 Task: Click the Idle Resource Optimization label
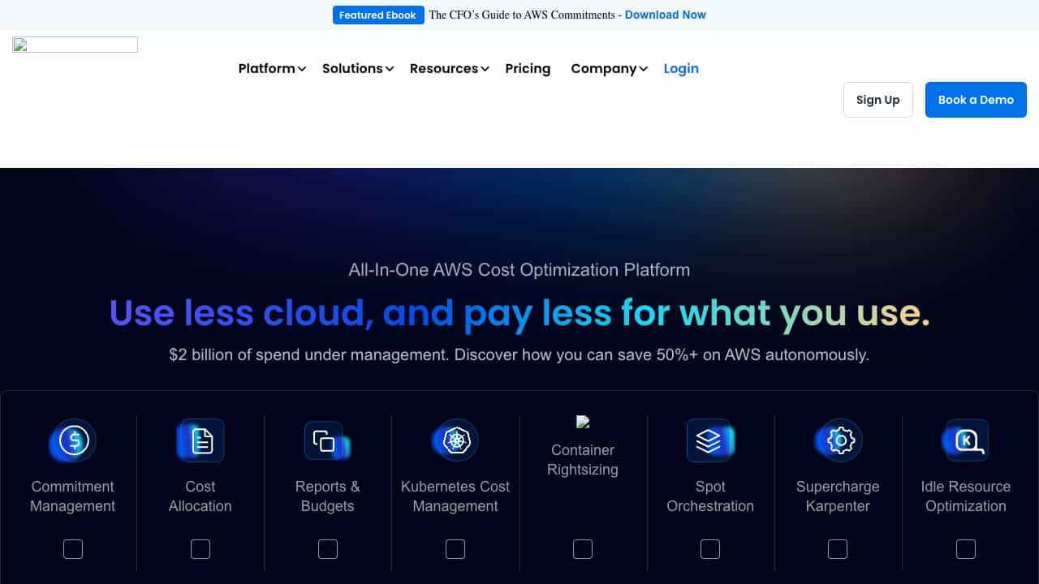click(966, 496)
